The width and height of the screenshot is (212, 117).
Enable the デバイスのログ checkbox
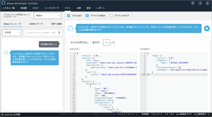pyautogui.click(x=111, y=16)
